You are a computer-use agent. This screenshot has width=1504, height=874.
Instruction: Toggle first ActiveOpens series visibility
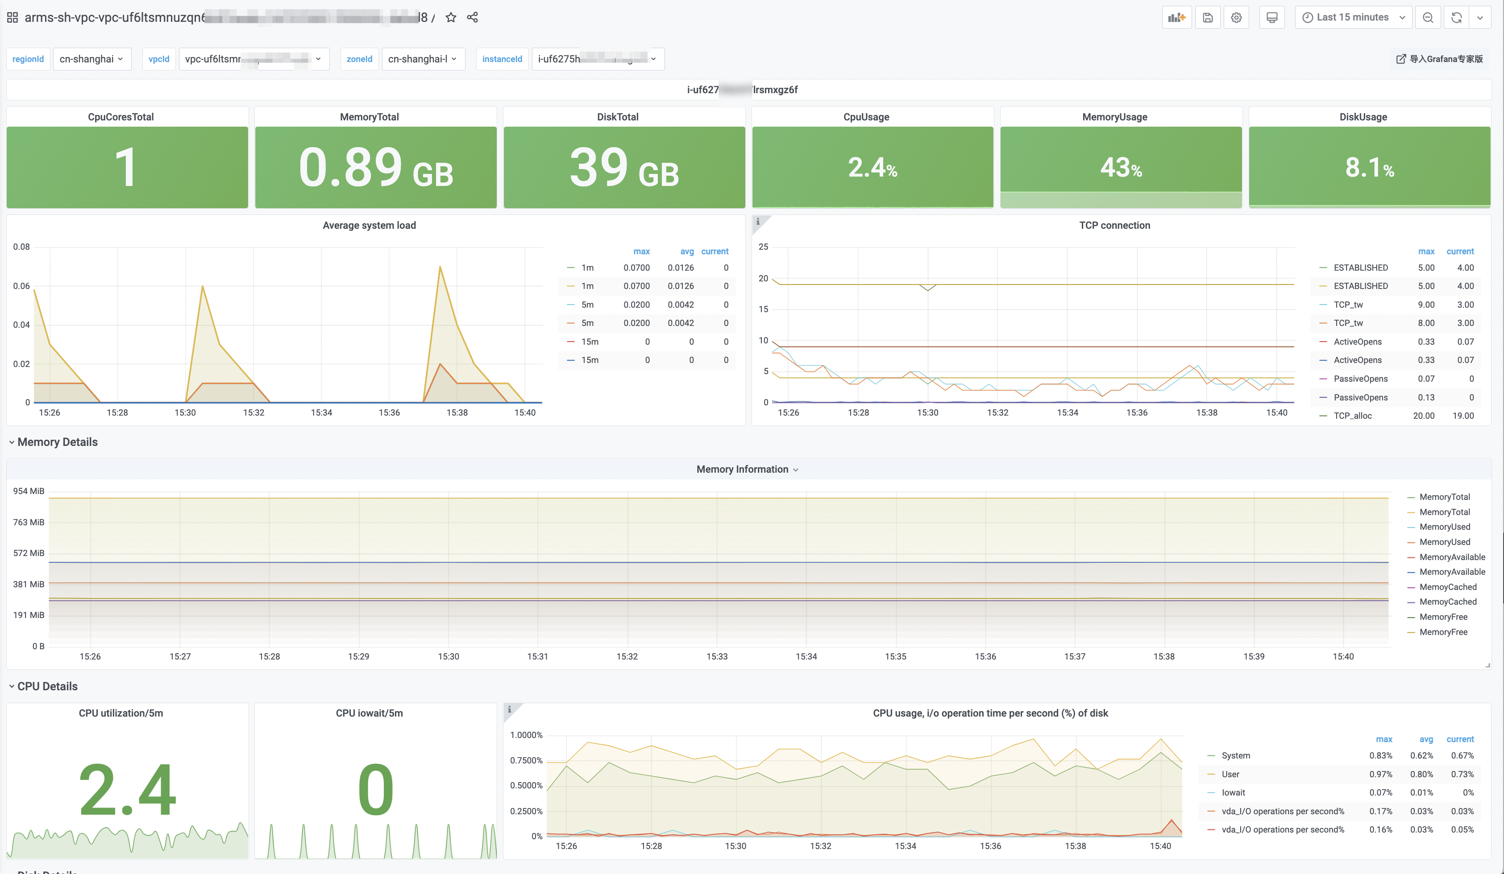[x=1358, y=342]
